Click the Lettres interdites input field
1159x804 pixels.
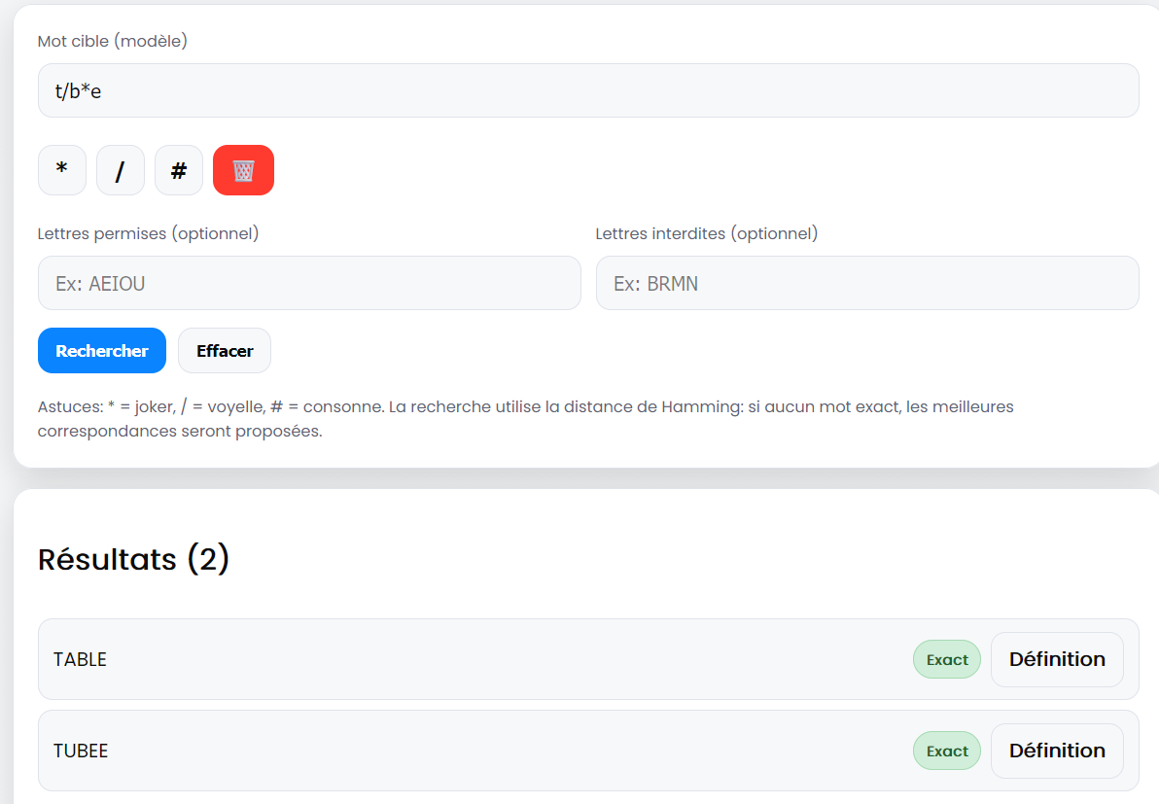click(866, 283)
